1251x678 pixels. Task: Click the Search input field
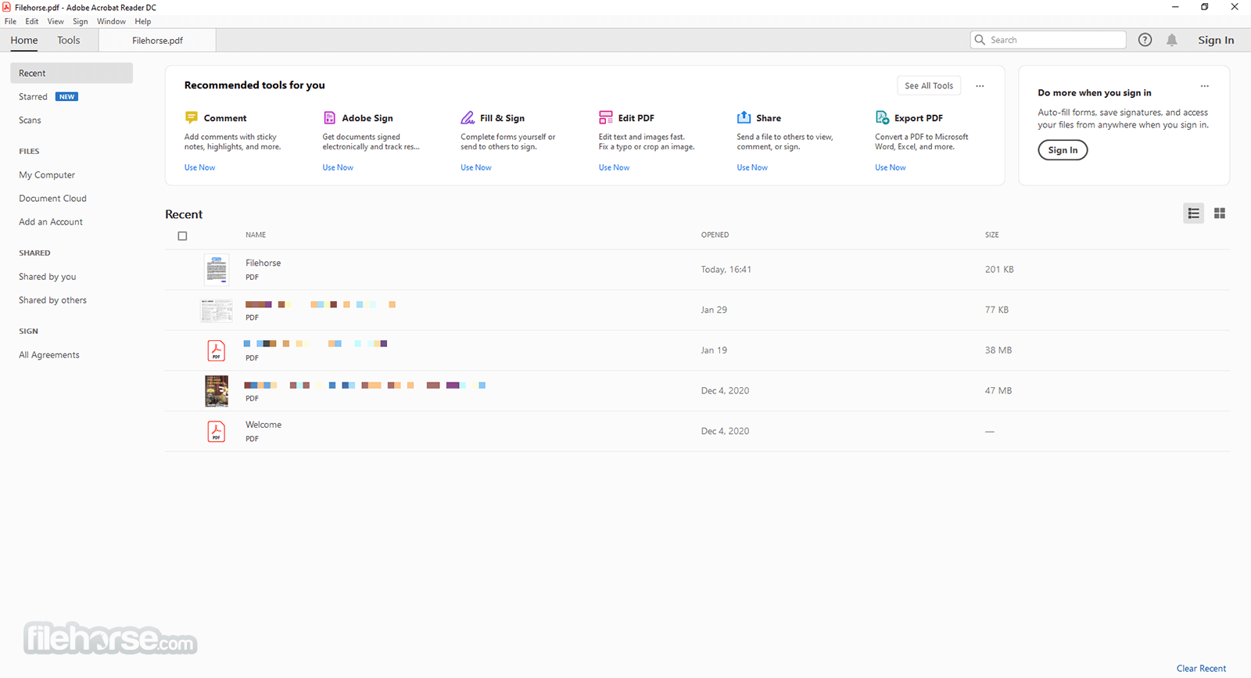[1048, 40]
